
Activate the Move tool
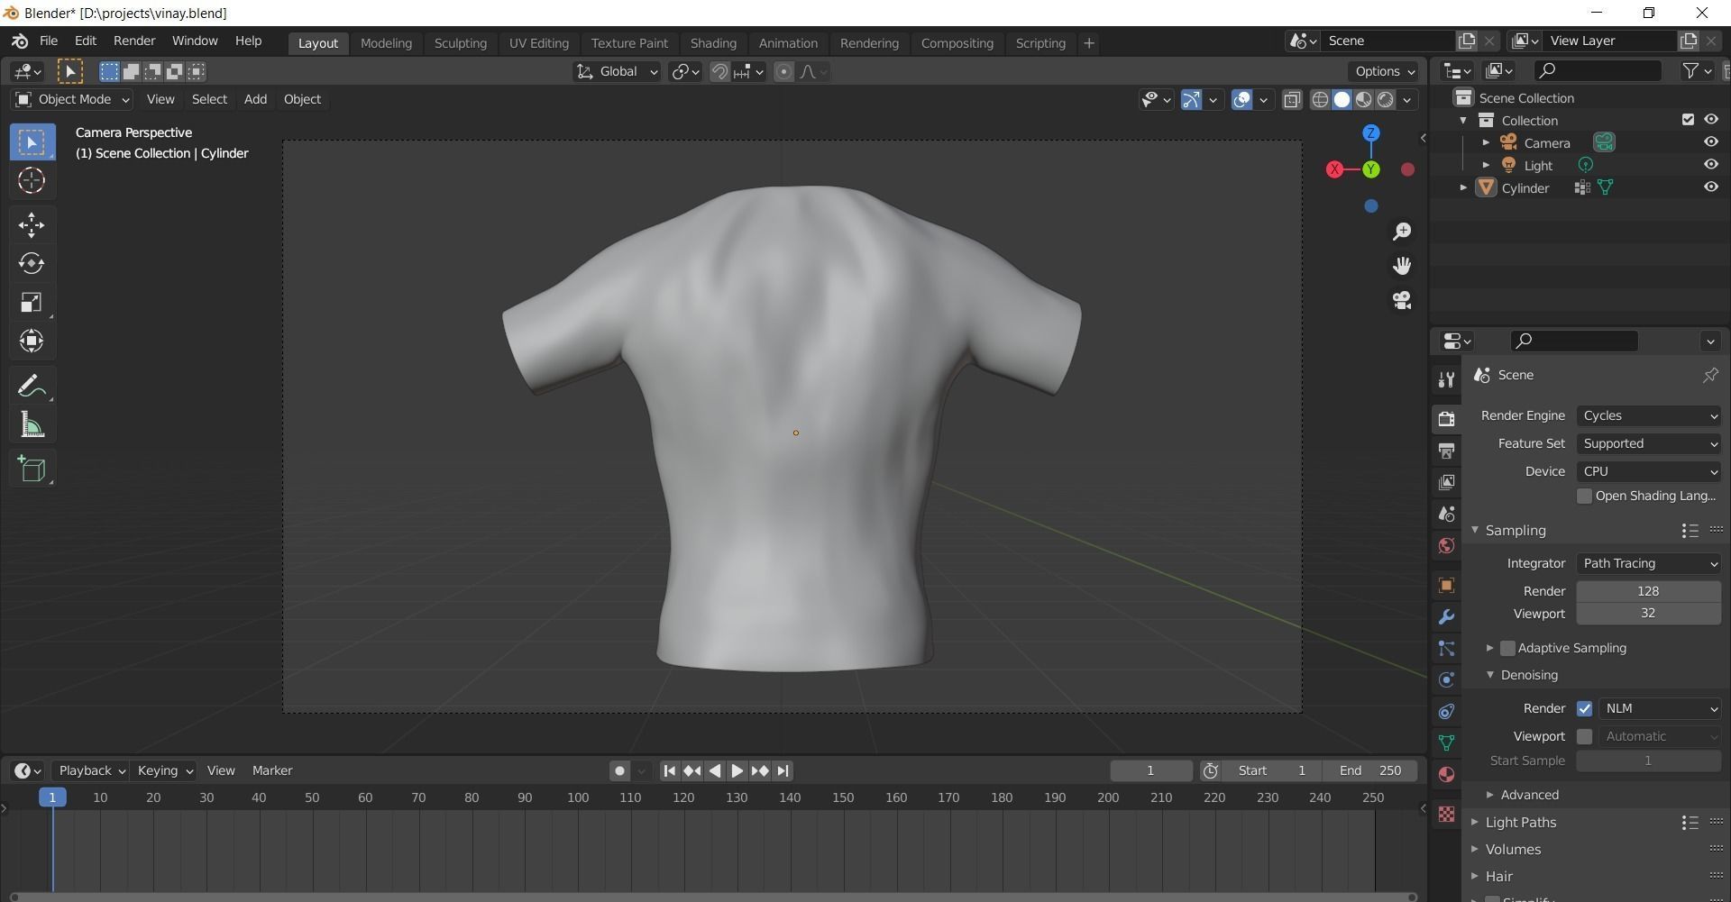pos(32,225)
